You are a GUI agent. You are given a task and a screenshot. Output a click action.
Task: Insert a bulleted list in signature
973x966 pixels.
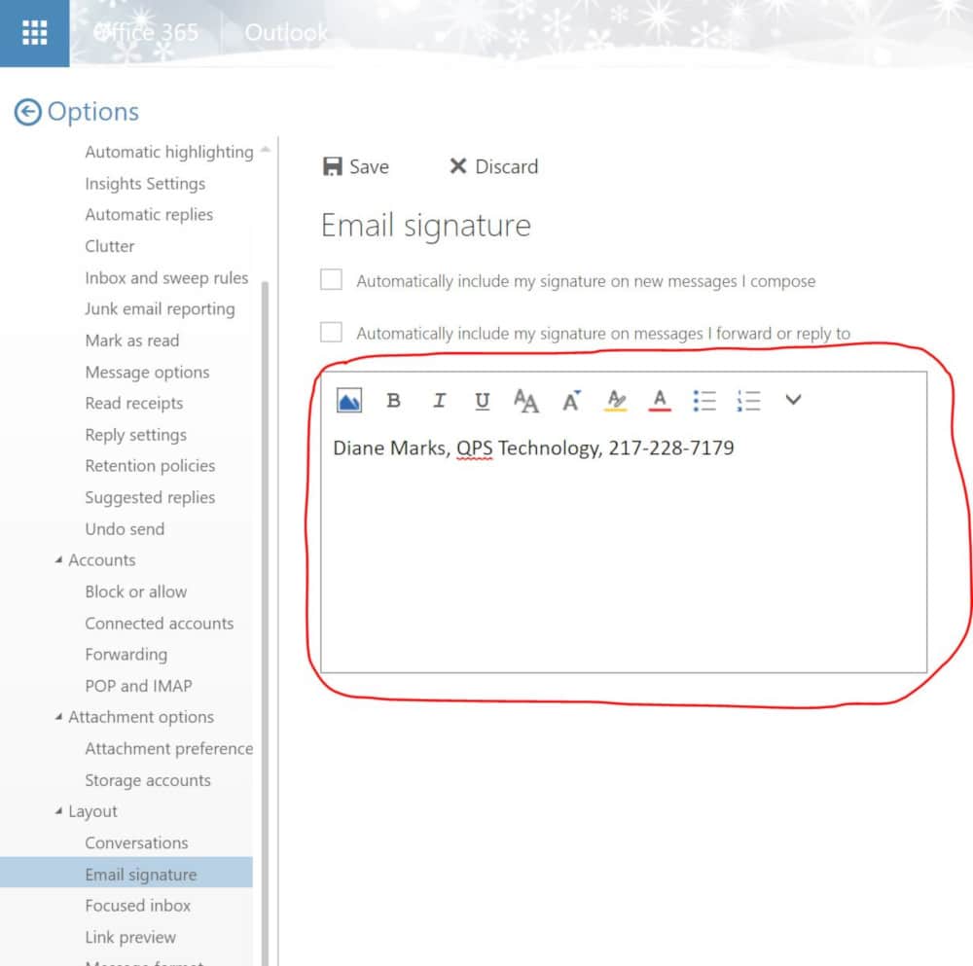coord(704,400)
